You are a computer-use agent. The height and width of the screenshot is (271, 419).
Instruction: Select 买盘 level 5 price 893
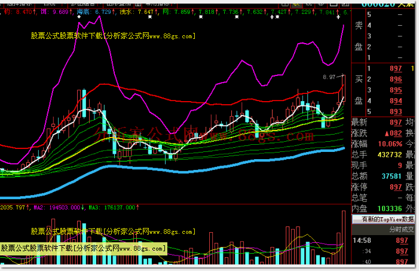click(396, 111)
